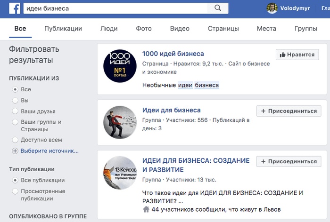Select Все under Публикации из
Viewport: 330px width, 222px height.
(15, 89)
